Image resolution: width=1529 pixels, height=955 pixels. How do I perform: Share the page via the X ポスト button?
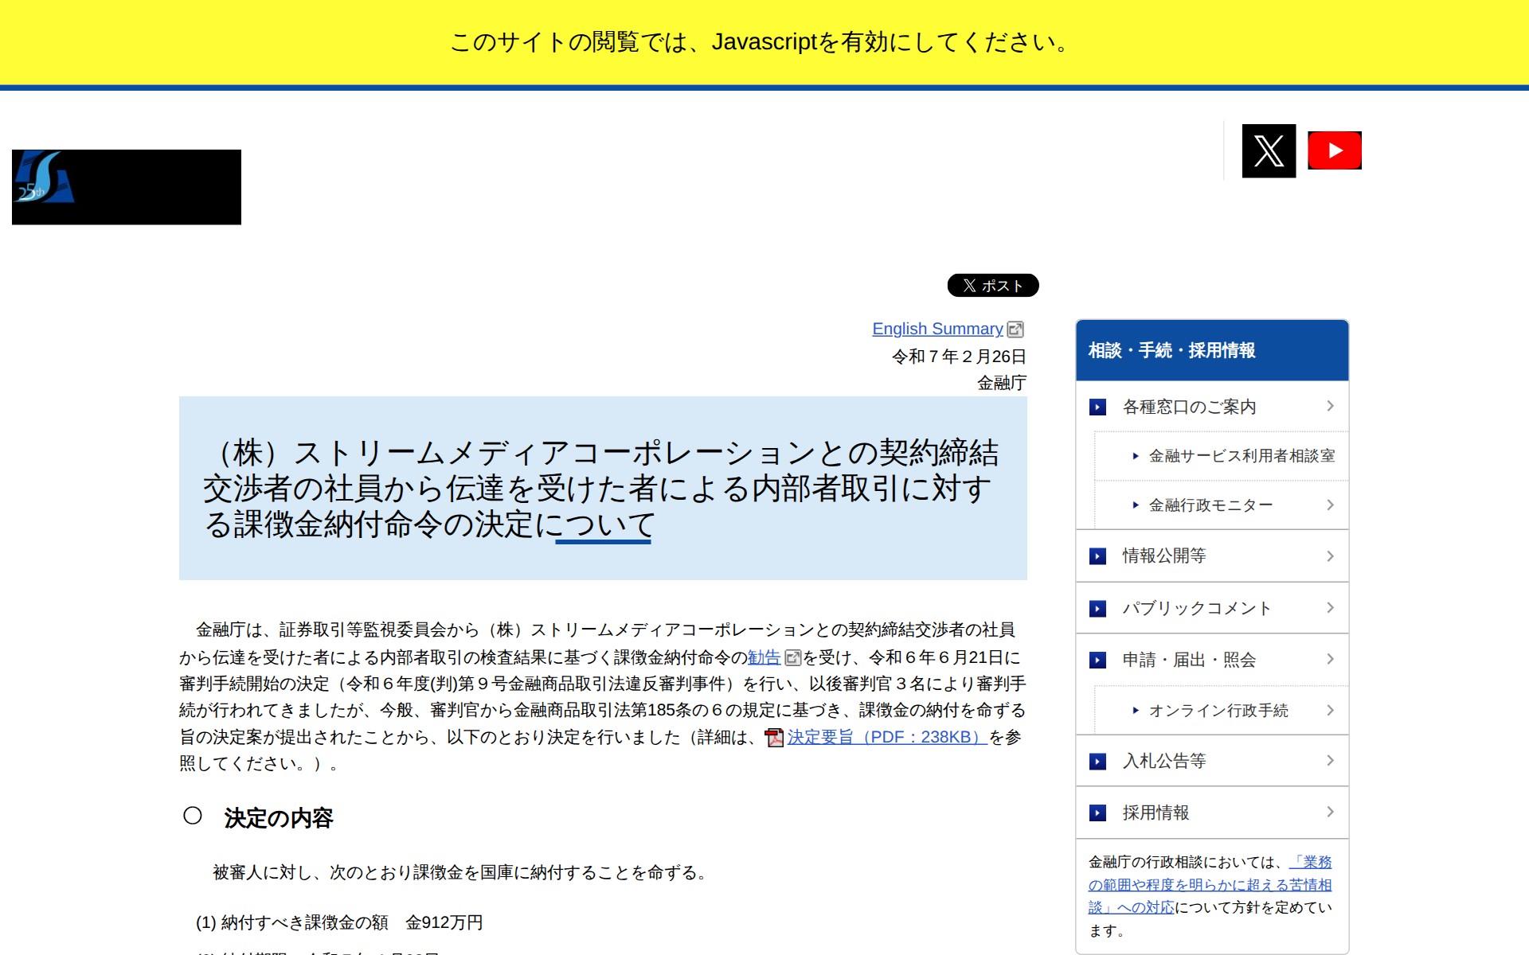coord(992,286)
